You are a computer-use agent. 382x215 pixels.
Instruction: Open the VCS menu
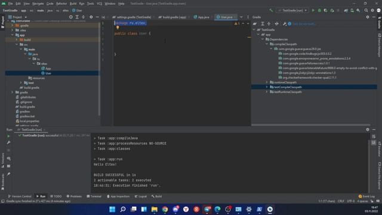click(x=100, y=4)
